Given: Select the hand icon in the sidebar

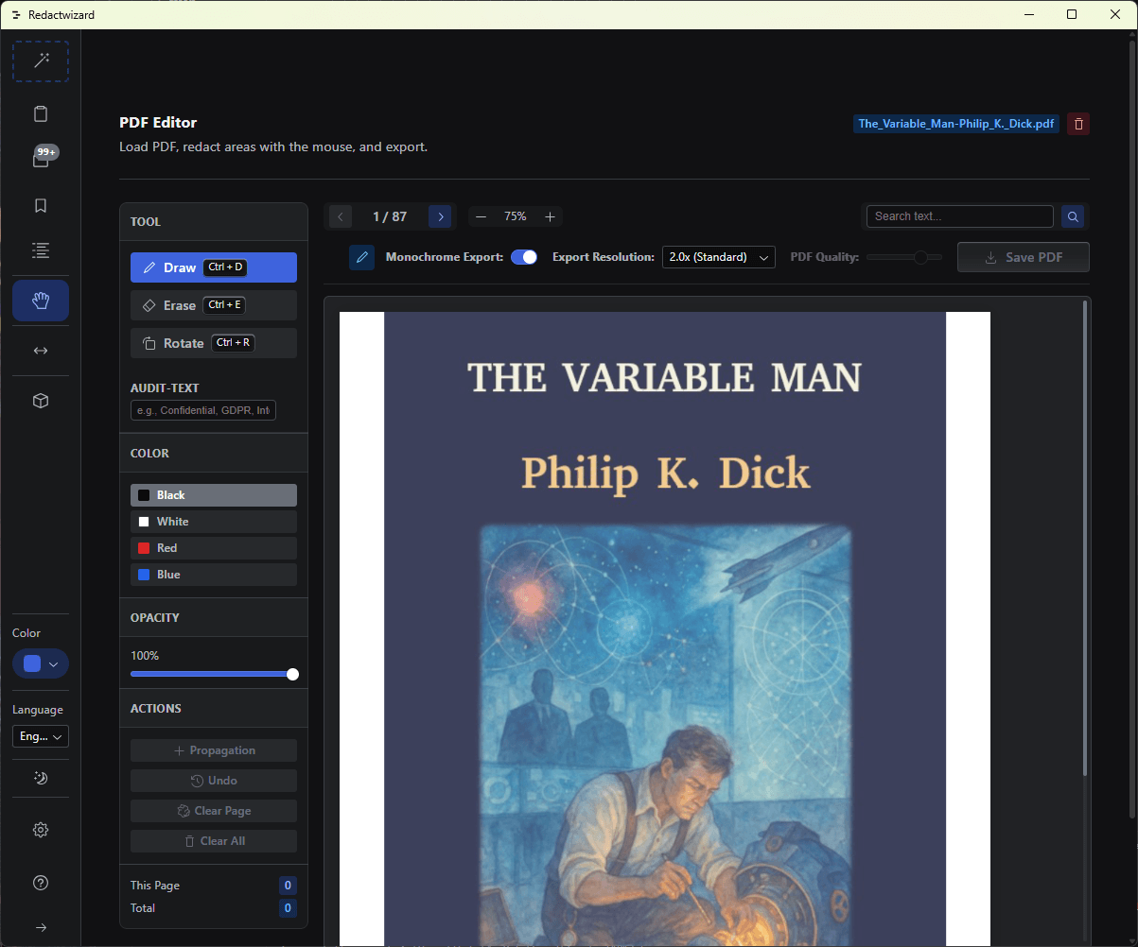Looking at the screenshot, I should coord(41,301).
